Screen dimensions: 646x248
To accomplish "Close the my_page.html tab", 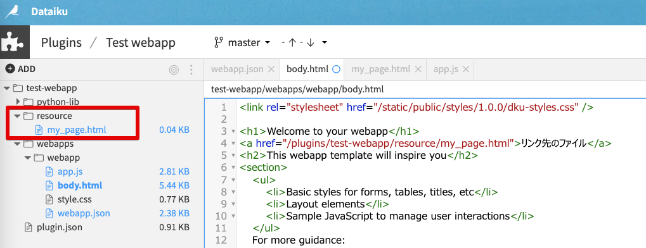I will [418, 70].
